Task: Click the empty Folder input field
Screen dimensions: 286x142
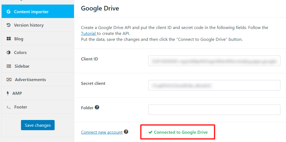Action: [214, 110]
